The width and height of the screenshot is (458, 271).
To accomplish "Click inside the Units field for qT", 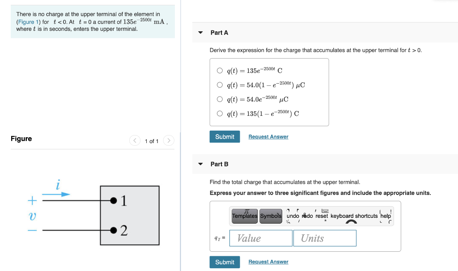I will [325, 238].
